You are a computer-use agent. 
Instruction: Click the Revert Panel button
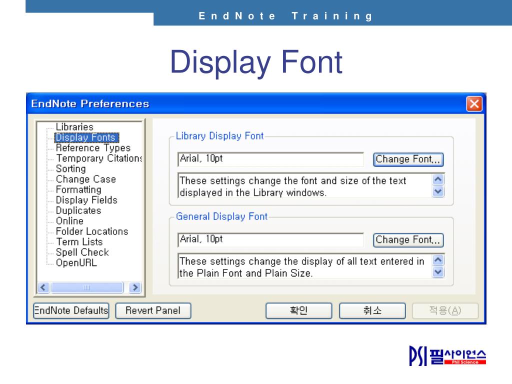coord(153,310)
